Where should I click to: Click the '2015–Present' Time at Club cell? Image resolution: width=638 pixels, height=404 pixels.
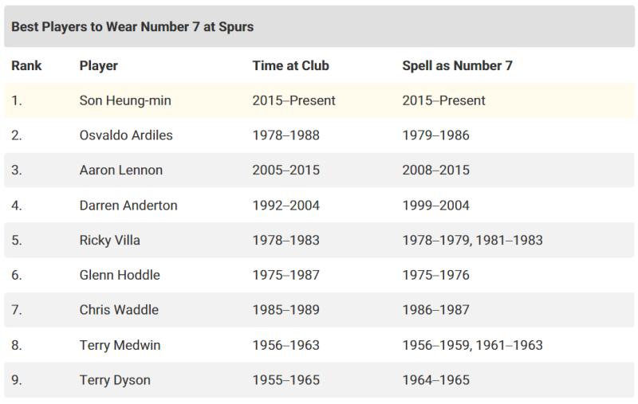coord(293,100)
